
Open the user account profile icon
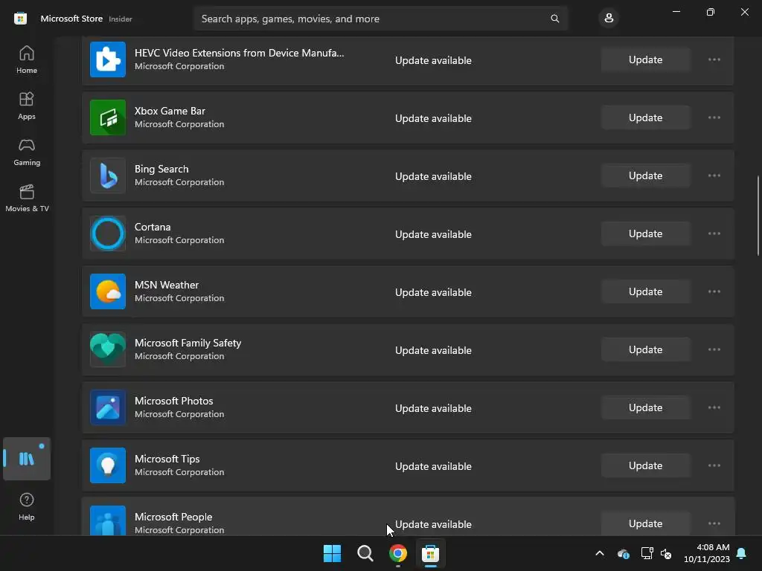point(609,19)
